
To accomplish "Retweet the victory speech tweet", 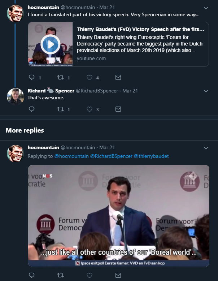I will [60, 77].
